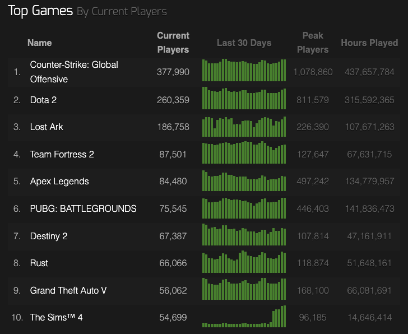
Task: Click the Destiny 2 30-day bar chart
Action: click(x=244, y=235)
